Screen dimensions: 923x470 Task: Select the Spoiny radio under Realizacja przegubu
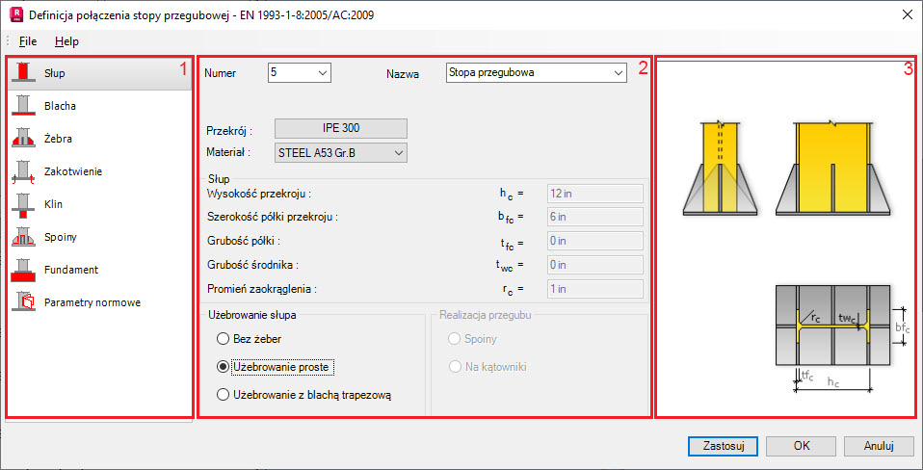point(455,339)
